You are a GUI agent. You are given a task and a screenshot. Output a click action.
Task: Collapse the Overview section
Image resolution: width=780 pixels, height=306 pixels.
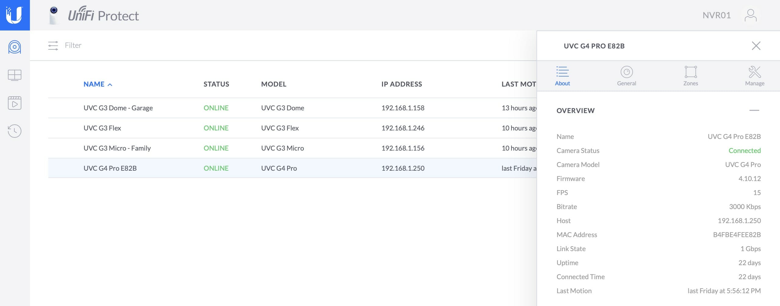(x=754, y=110)
